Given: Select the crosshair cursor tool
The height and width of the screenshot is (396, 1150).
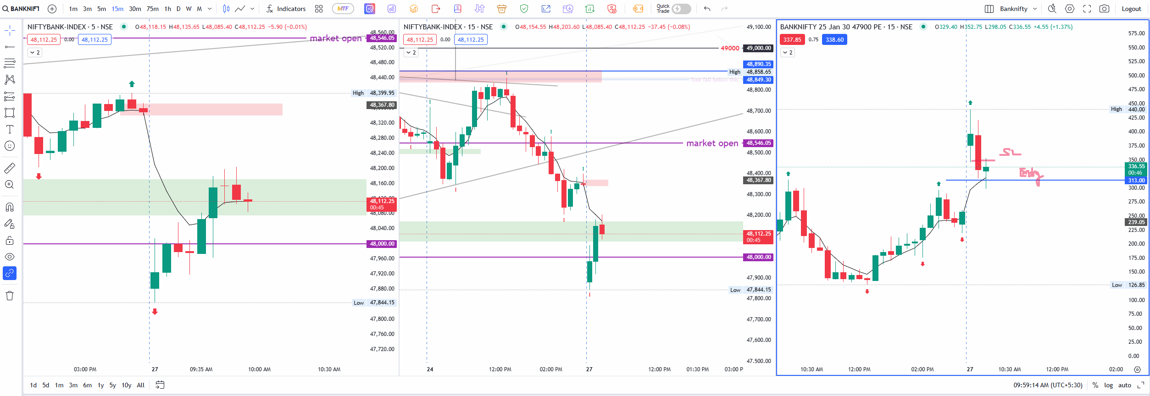Looking at the screenshot, I should (x=10, y=31).
